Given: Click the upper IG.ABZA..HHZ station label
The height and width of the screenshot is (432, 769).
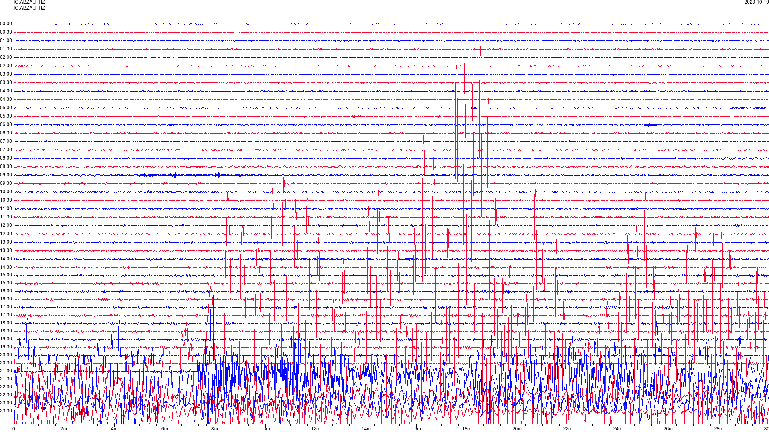Looking at the screenshot, I should [x=29, y=2].
